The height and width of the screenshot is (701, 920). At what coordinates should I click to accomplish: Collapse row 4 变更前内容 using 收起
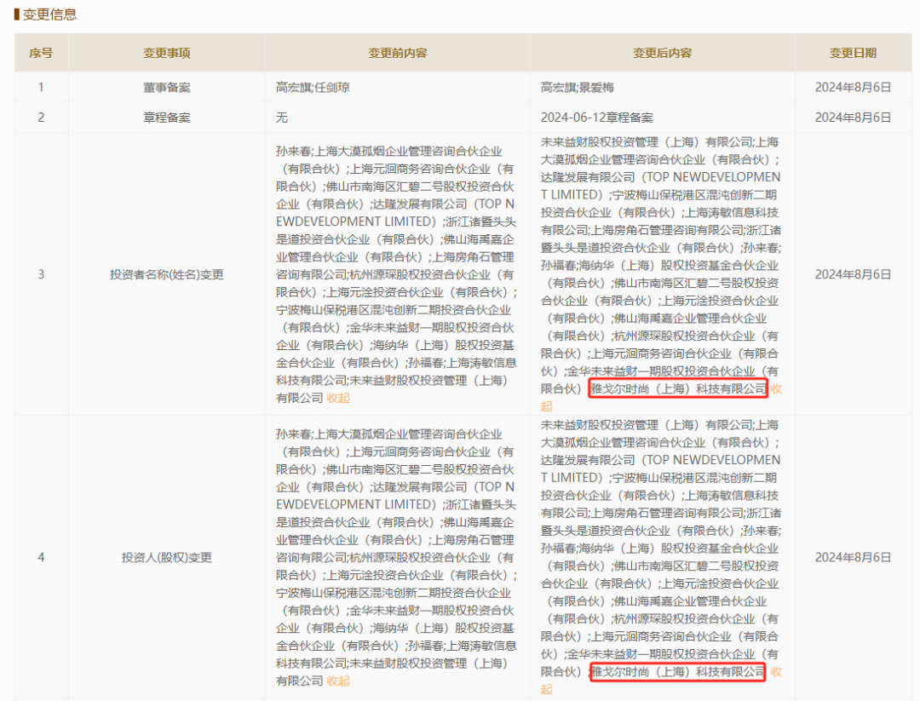point(338,681)
